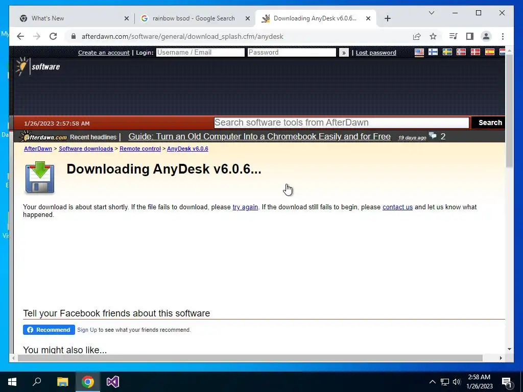Click the vertical page scrollbar thumb
Image resolution: width=523 pixels, height=392 pixels.
pos(509,111)
